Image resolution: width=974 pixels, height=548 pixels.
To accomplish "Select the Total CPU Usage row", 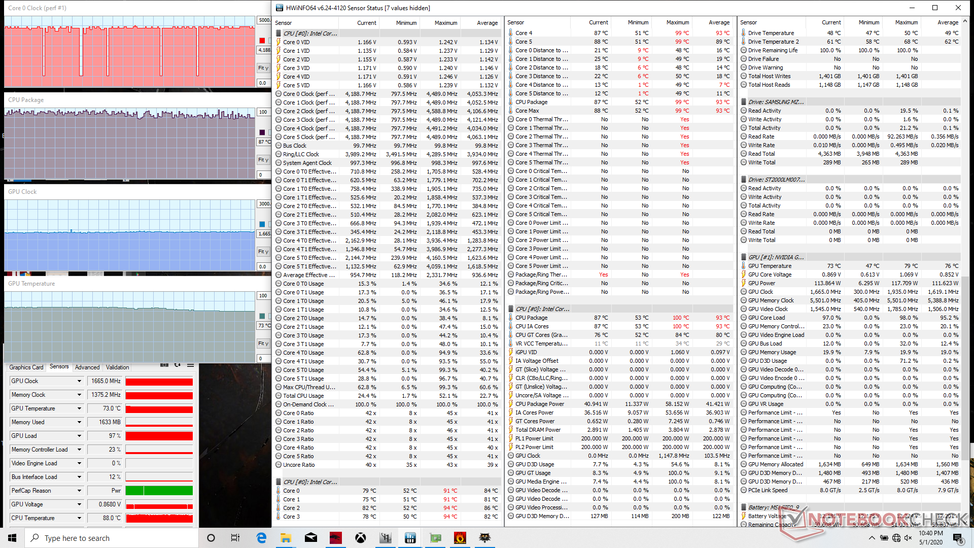I will coord(388,396).
